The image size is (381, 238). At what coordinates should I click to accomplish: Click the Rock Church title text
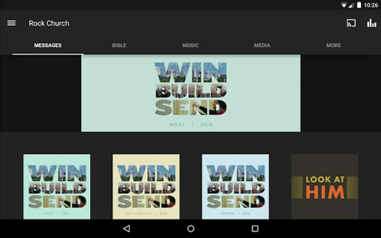tap(49, 23)
